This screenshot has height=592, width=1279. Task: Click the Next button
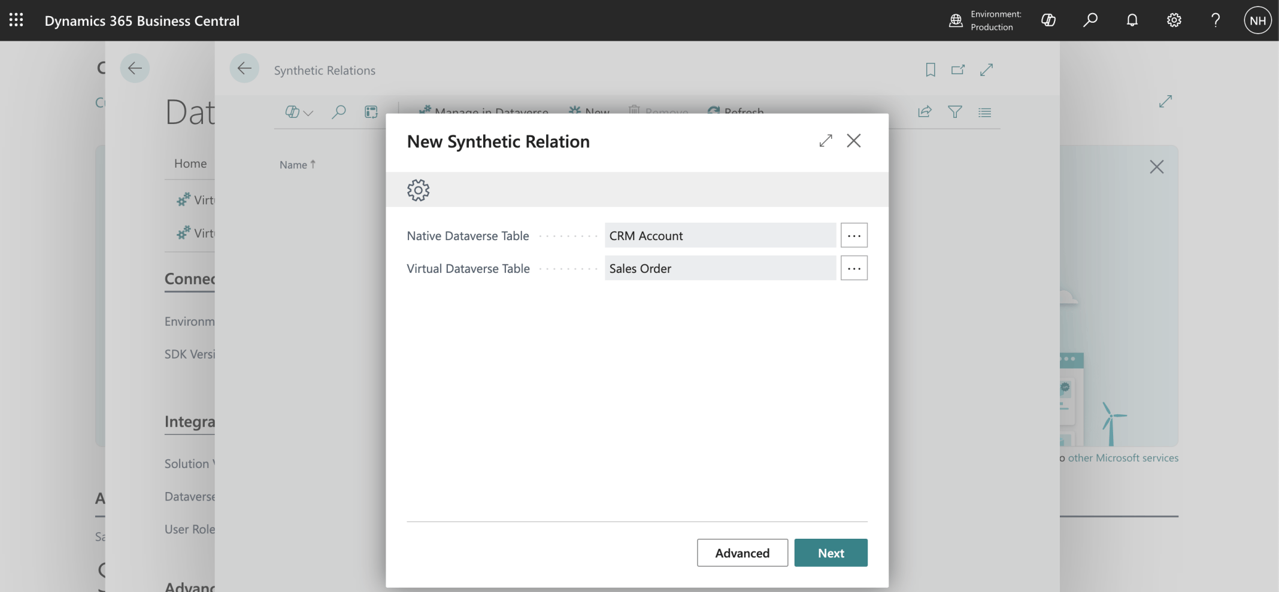pyautogui.click(x=831, y=553)
